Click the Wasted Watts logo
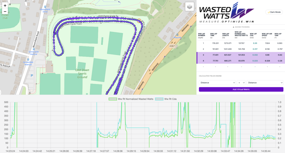 coord(227,12)
